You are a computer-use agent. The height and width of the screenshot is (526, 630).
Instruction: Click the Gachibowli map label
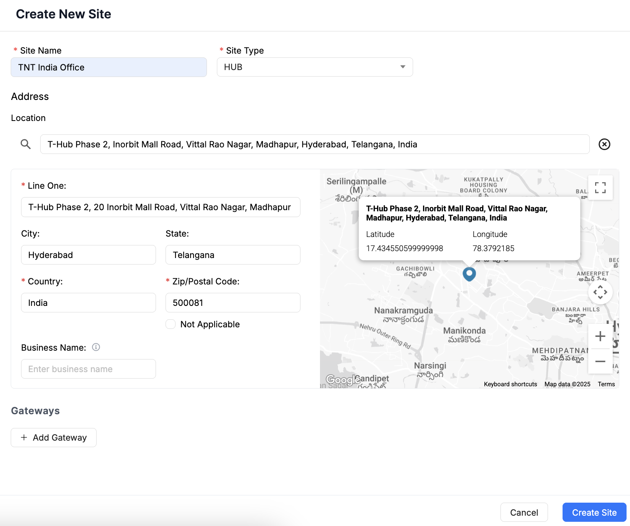point(415,271)
